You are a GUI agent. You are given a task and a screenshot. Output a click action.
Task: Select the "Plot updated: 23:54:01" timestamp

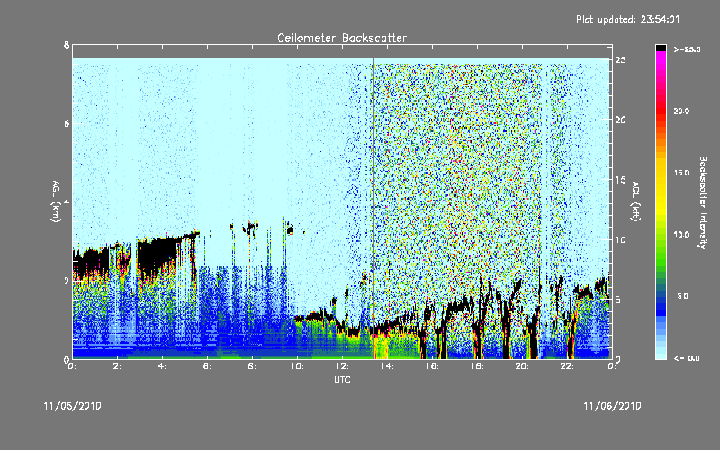click(x=627, y=19)
